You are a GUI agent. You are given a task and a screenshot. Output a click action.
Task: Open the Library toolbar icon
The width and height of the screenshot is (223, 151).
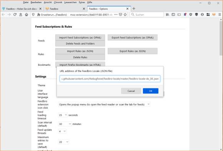click(167, 15)
